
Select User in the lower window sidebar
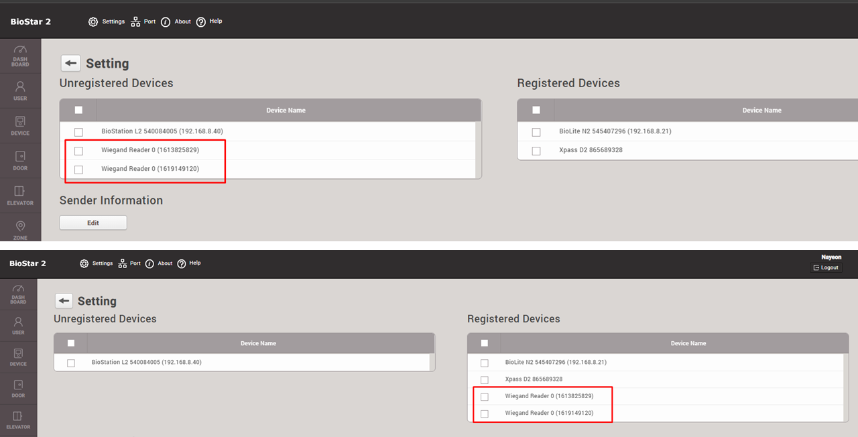18,325
